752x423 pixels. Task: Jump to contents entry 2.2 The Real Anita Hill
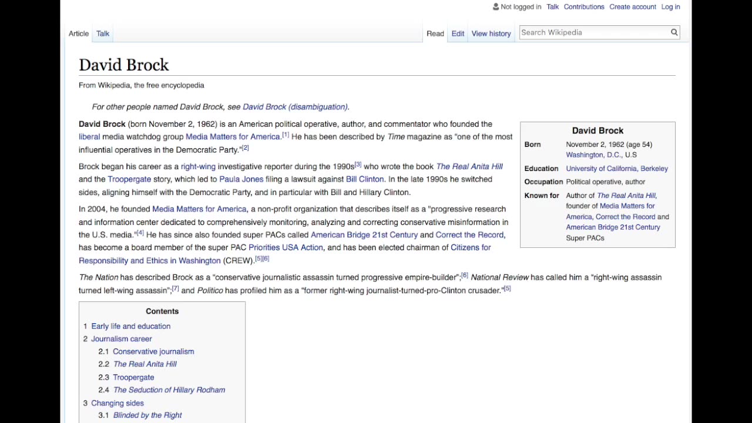tap(145, 364)
